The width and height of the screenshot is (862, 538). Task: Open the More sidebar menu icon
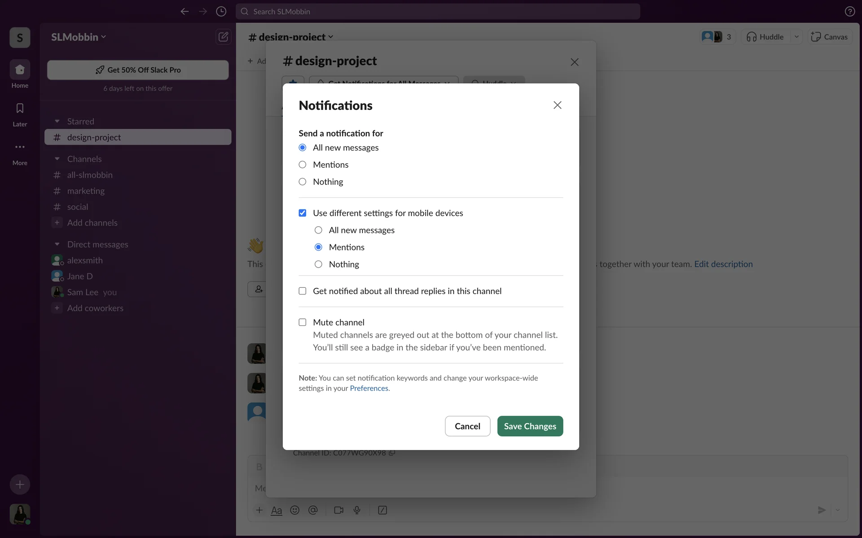(20, 147)
